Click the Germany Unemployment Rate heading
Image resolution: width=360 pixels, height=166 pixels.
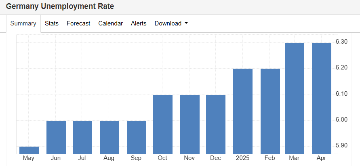point(60,6)
